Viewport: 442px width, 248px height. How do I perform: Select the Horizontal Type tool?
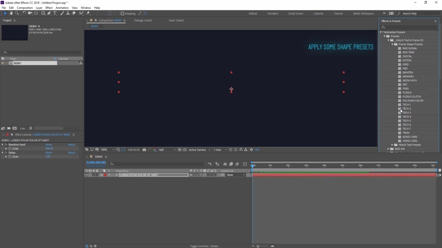coord(55,13)
